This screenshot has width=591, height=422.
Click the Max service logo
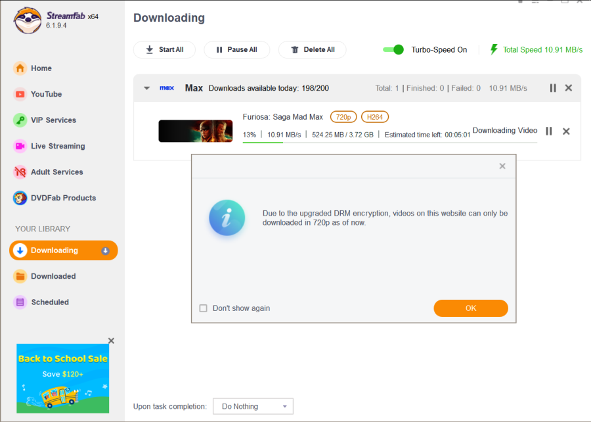pos(167,88)
